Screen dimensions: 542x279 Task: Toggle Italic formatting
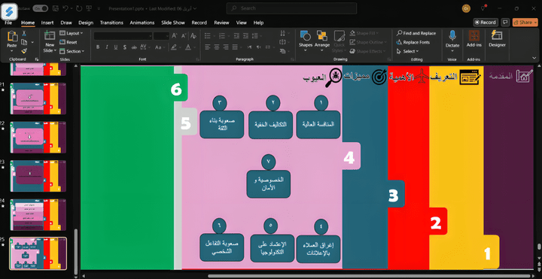click(107, 47)
